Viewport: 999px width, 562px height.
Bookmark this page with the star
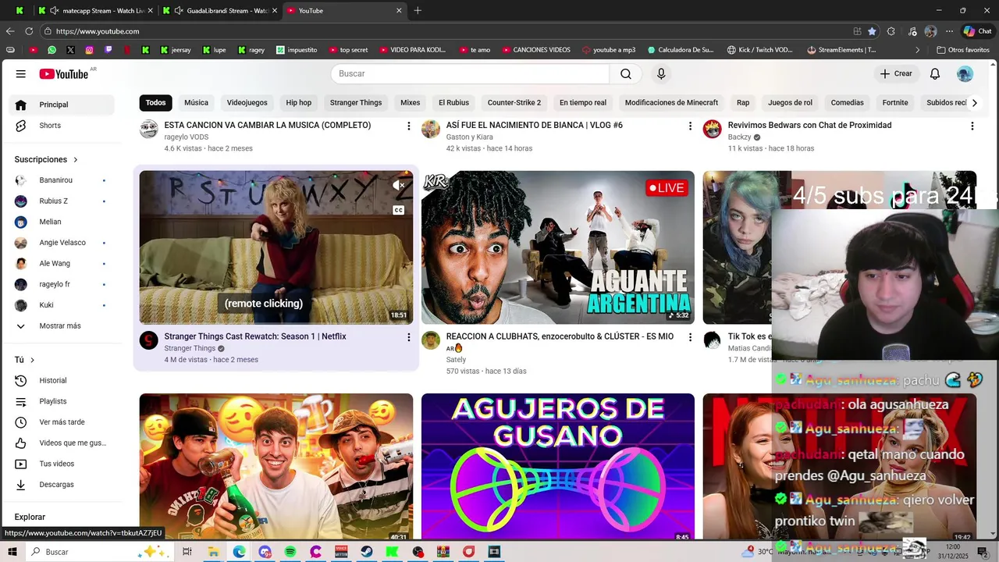(x=872, y=31)
